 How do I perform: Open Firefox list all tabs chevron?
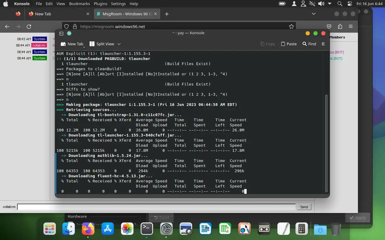tap(314, 14)
